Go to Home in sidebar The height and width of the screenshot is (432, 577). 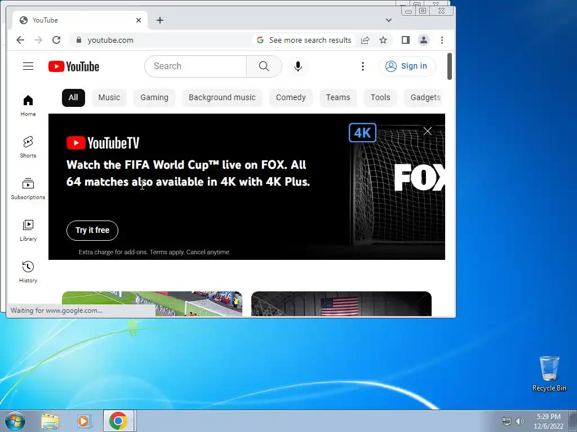28,106
